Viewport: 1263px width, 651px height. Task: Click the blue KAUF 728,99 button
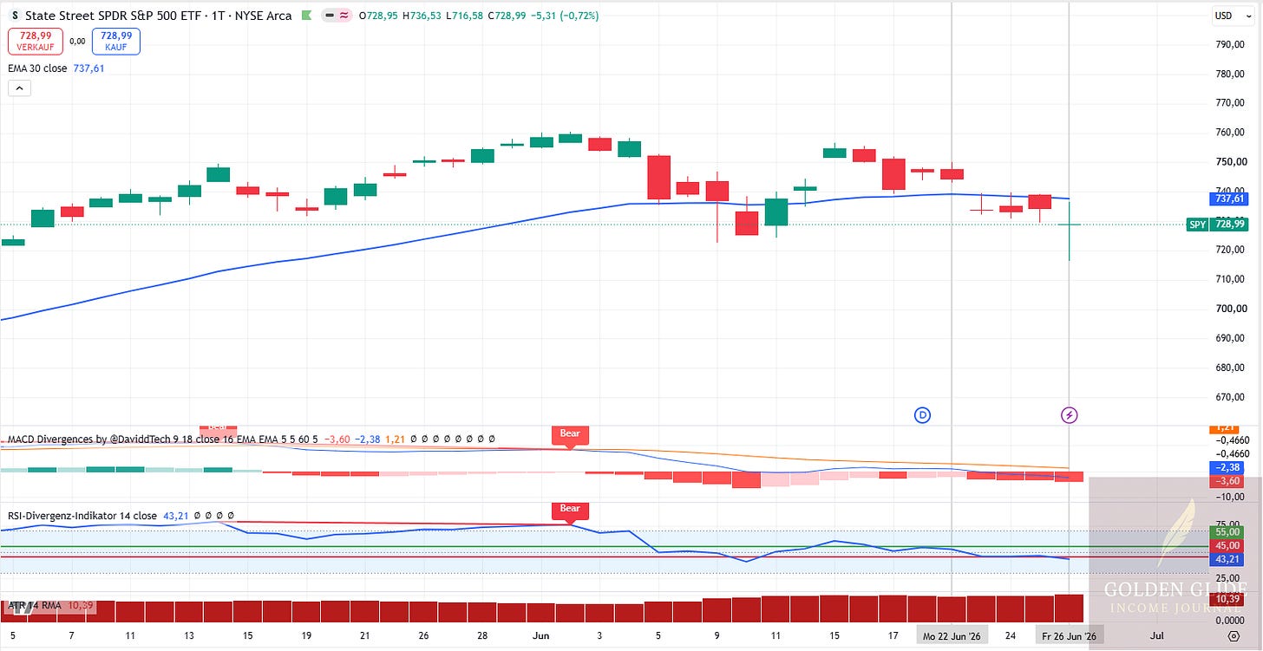(x=115, y=41)
